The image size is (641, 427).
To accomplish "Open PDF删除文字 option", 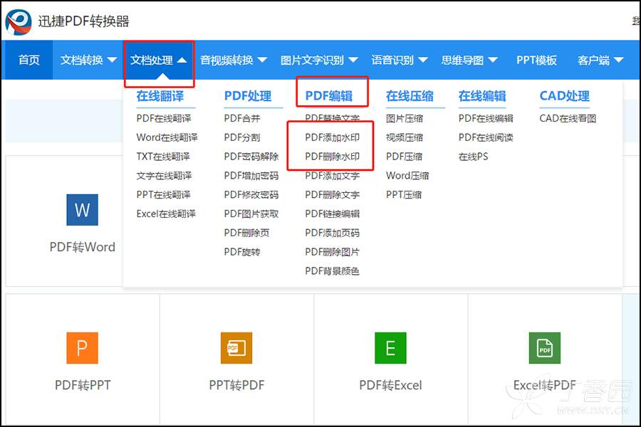I will coord(332,194).
